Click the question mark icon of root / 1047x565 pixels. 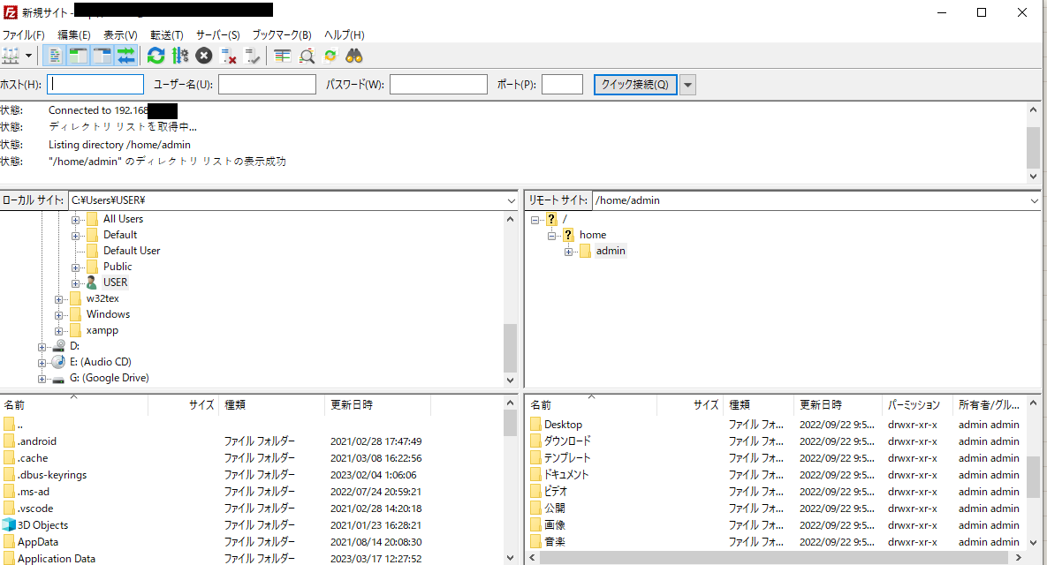[x=550, y=219]
